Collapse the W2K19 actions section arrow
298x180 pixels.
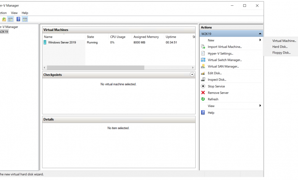(x=260, y=34)
